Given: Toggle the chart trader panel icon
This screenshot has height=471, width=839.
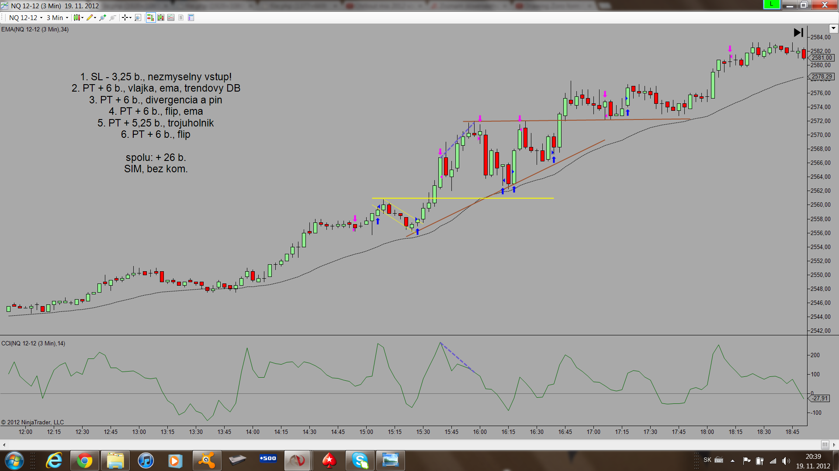Looking at the screenshot, I should pyautogui.click(x=150, y=17).
